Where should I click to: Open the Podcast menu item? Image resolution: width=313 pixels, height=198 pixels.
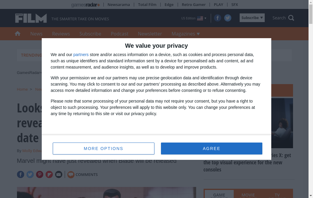(120, 34)
